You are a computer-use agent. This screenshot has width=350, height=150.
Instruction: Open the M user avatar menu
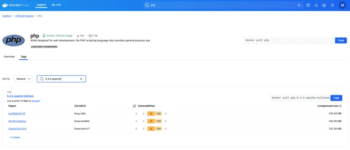342,5
